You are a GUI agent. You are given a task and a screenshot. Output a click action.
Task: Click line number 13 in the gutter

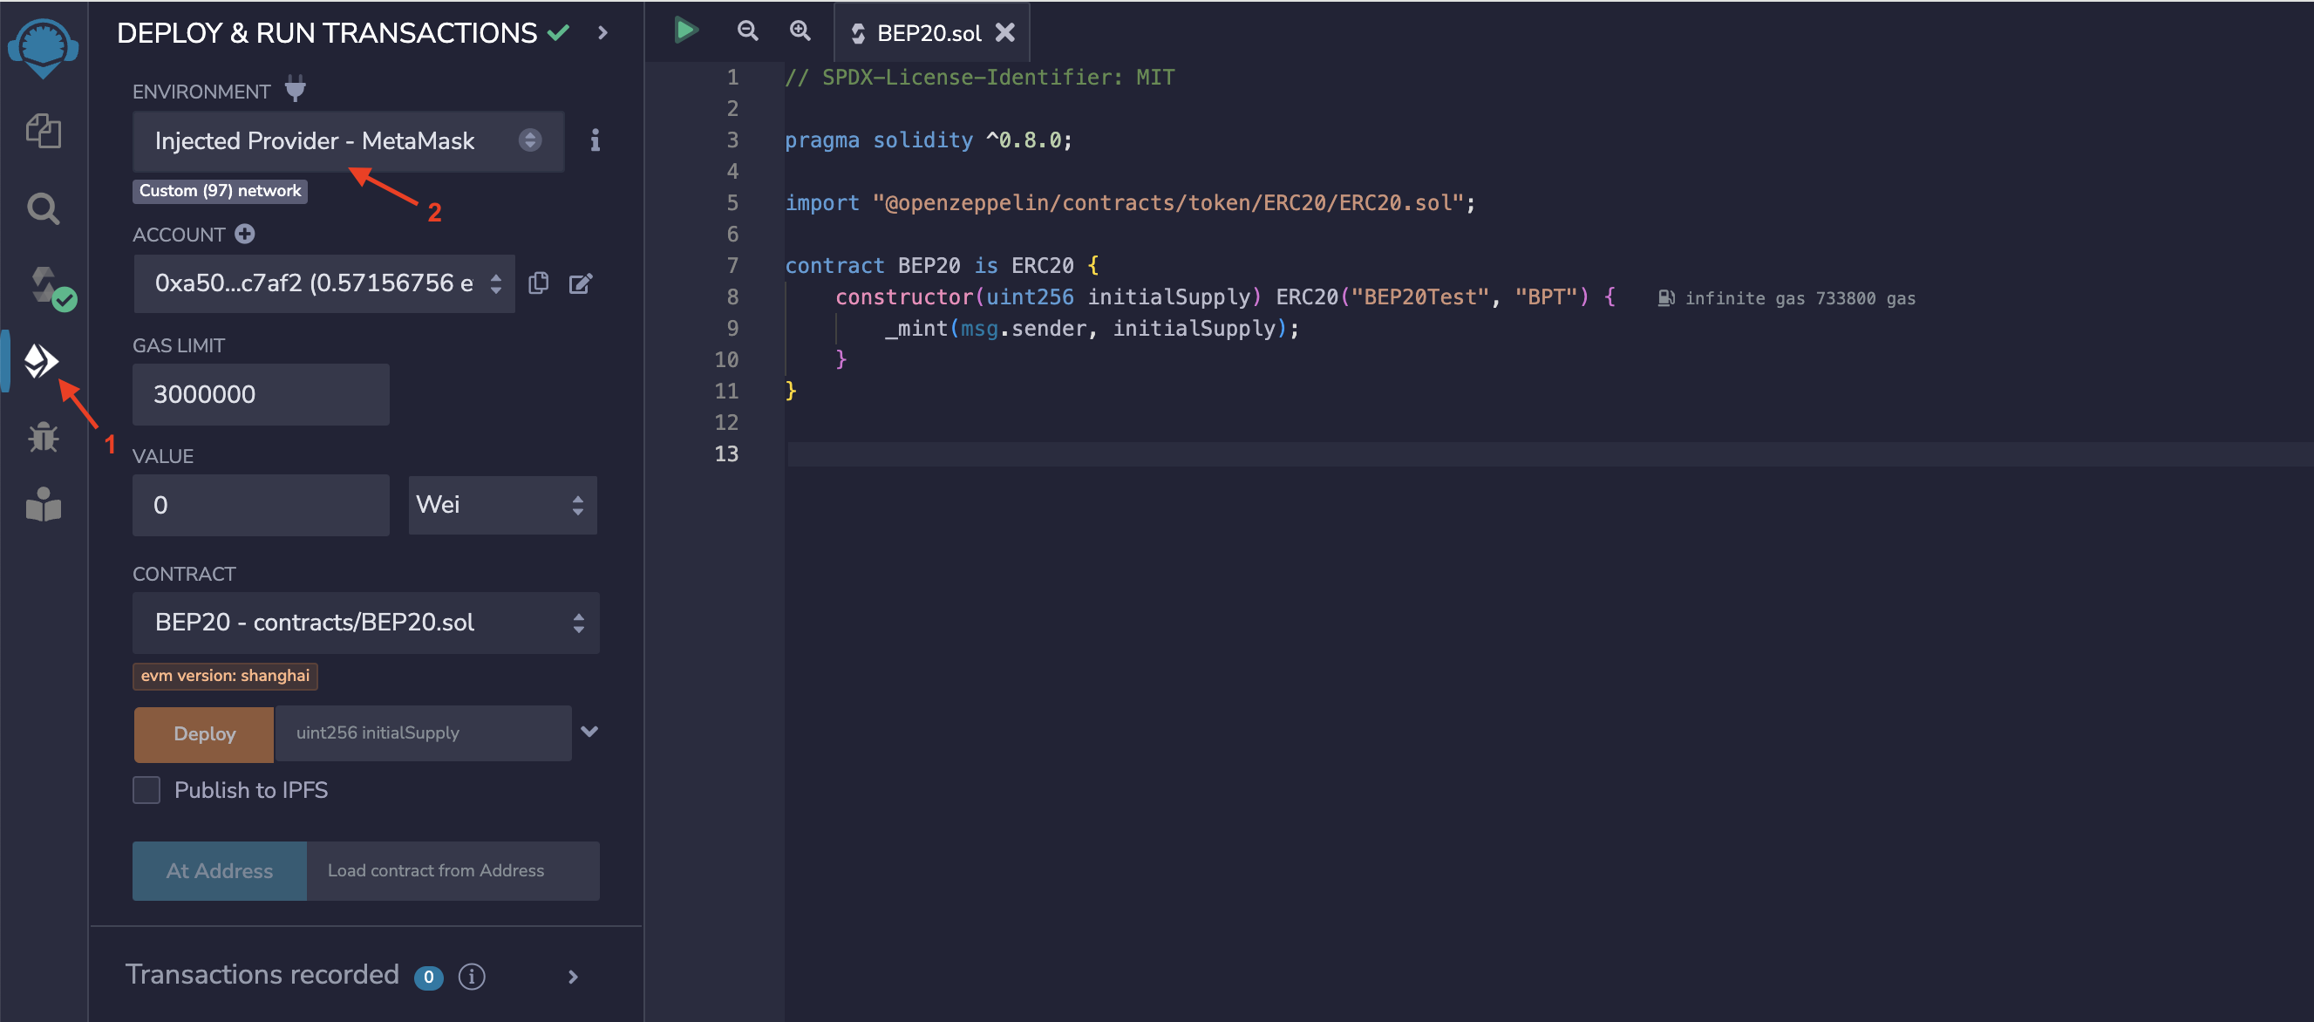(726, 454)
